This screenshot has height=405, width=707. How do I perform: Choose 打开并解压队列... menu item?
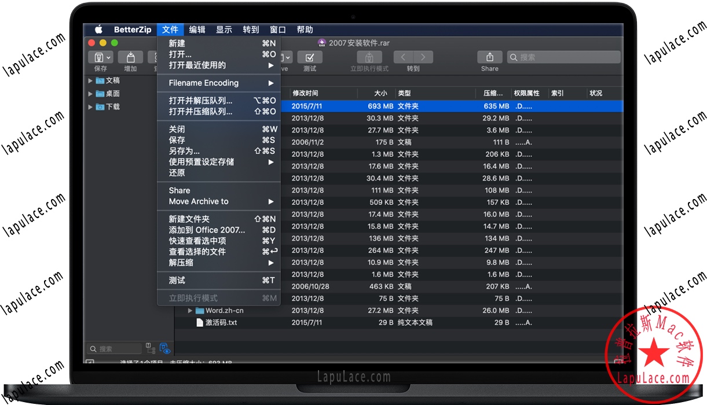219,101
